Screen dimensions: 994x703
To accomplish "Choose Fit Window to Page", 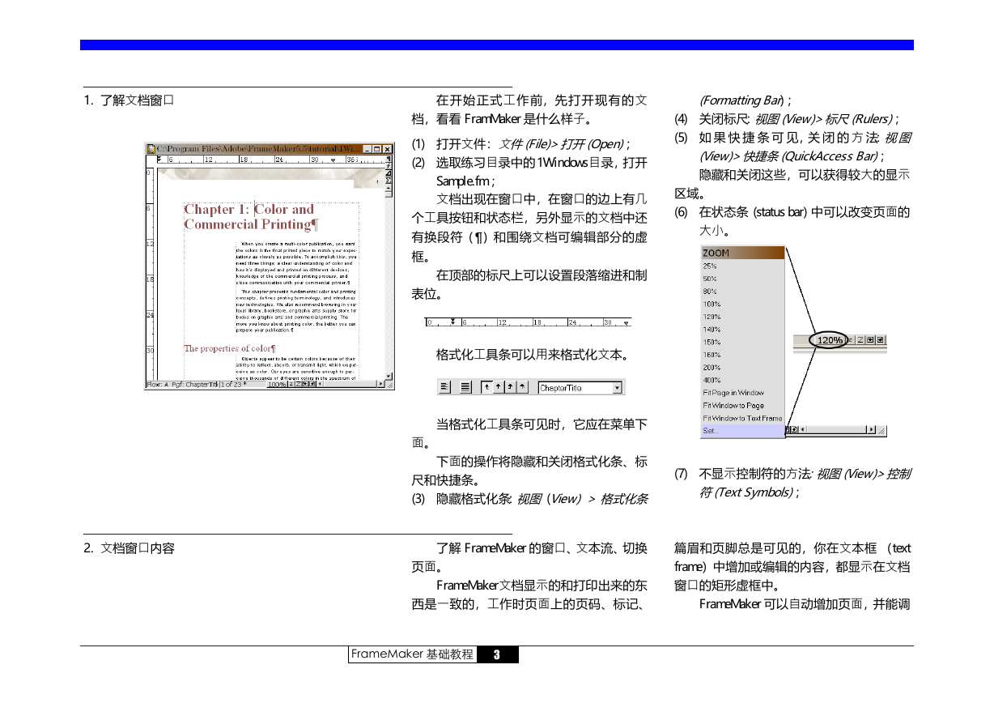I will click(733, 406).
